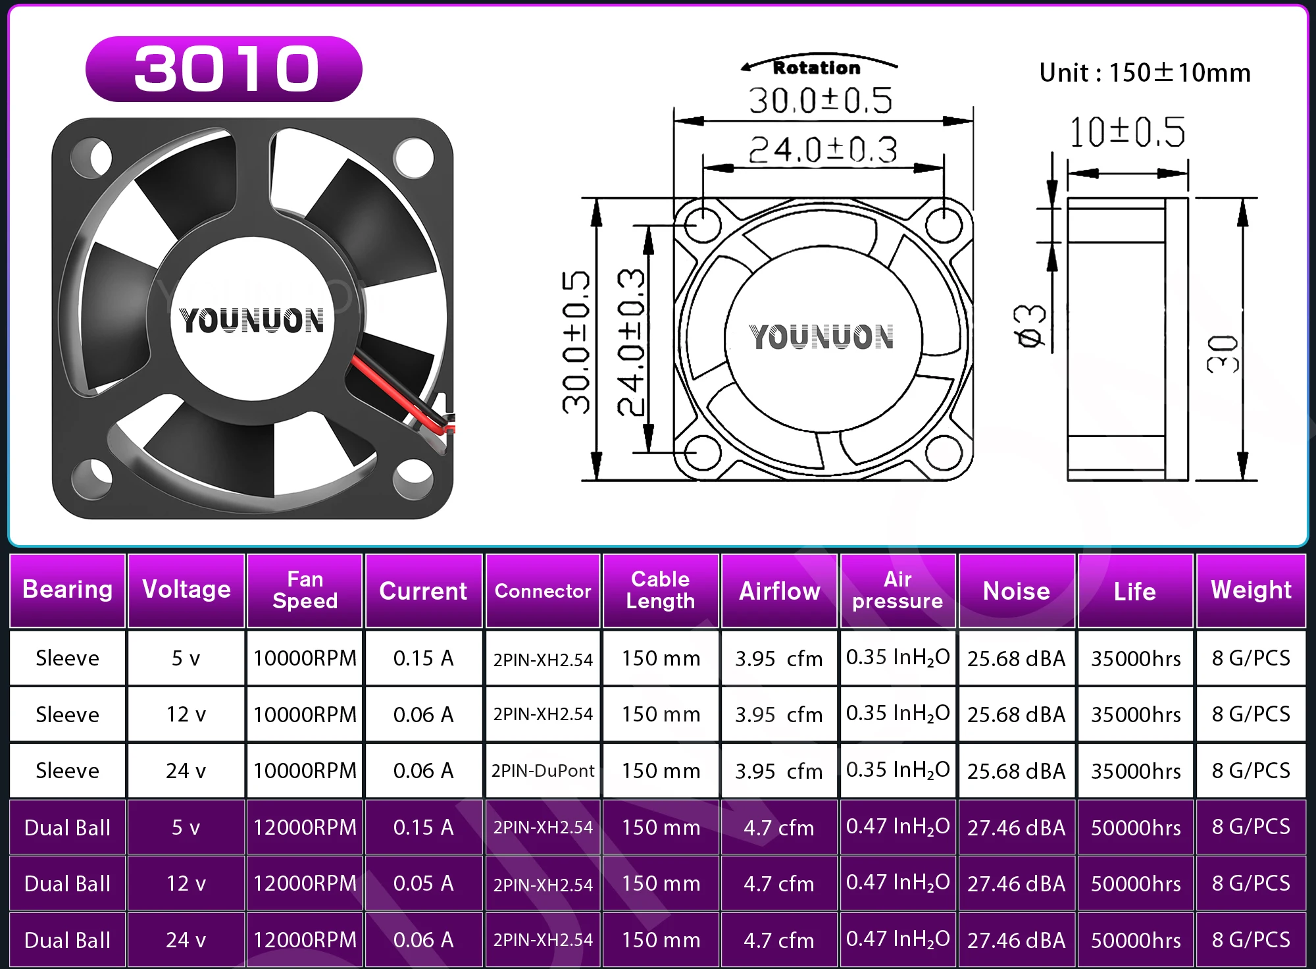Click the side-view fan drawing
The height and width of the screenshot is (969, 1316).
coord(1126,338)
